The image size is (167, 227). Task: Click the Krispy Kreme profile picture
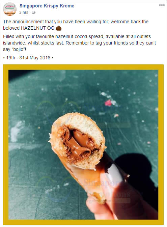pos(10,9)
